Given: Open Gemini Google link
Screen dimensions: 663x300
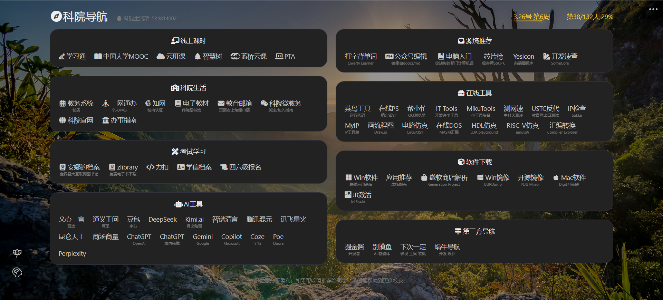Looking at the screenshot, I should pyautogui.click(x=203, y=239).
